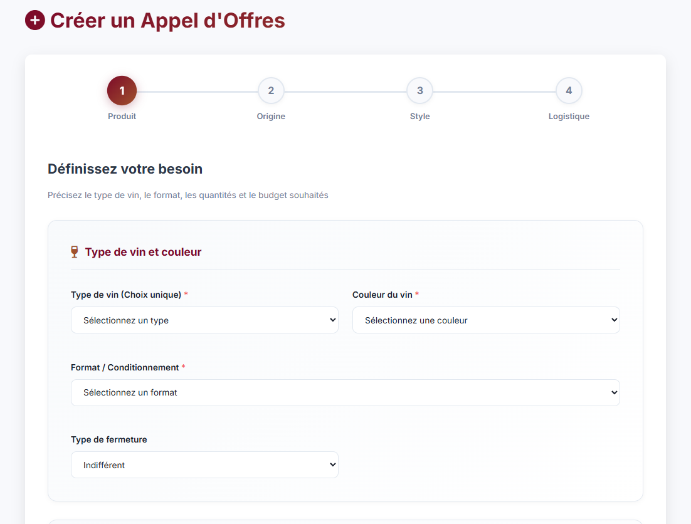The width and height of the screenshot is (691, 524).
Task: Click the Produit step label
Action: 122,117
